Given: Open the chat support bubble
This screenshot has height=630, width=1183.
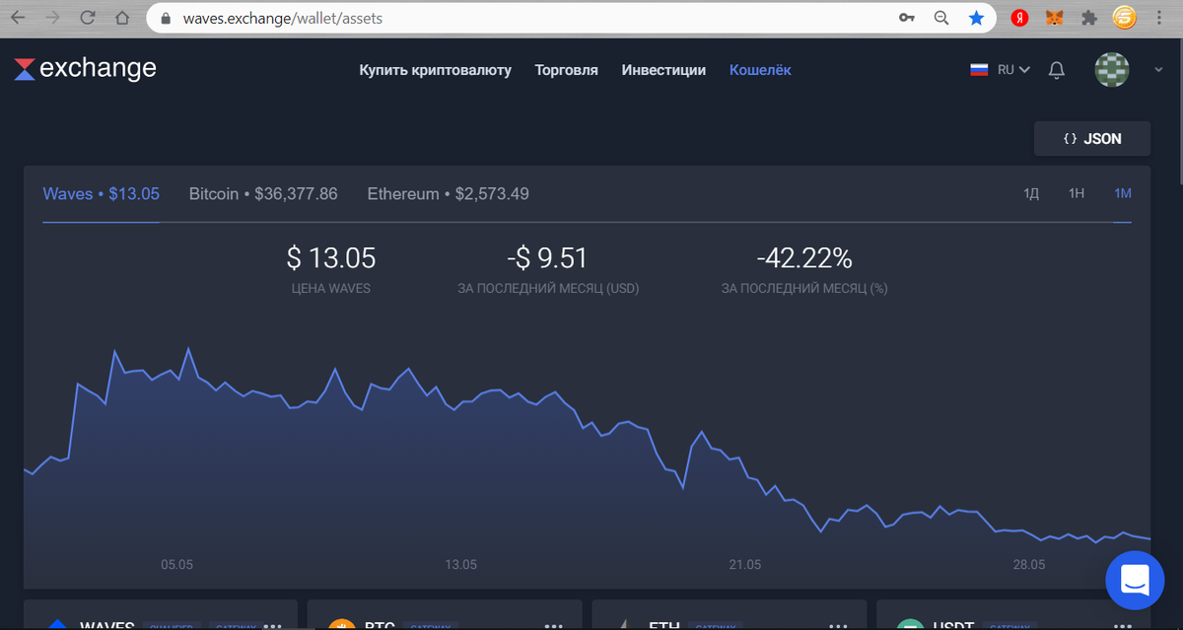Looking at the screenshot, I should (1135, 581).
